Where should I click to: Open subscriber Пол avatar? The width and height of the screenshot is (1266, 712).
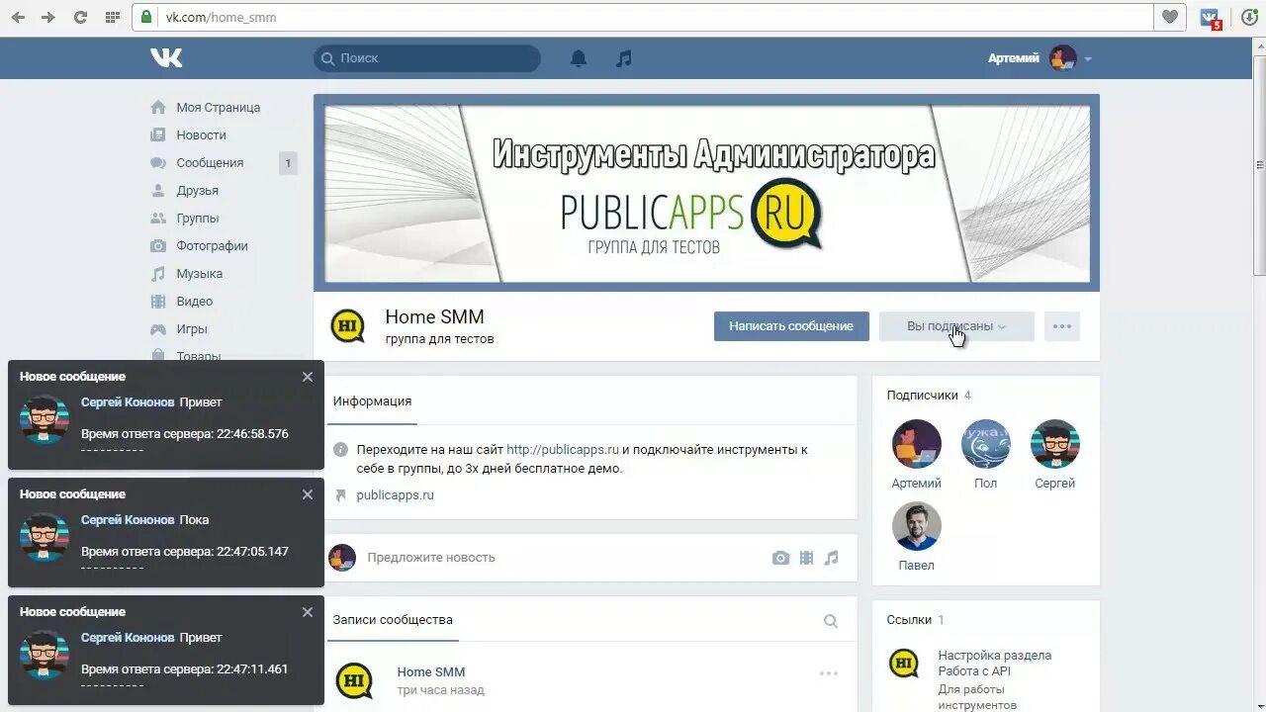(x=986, y=444)
